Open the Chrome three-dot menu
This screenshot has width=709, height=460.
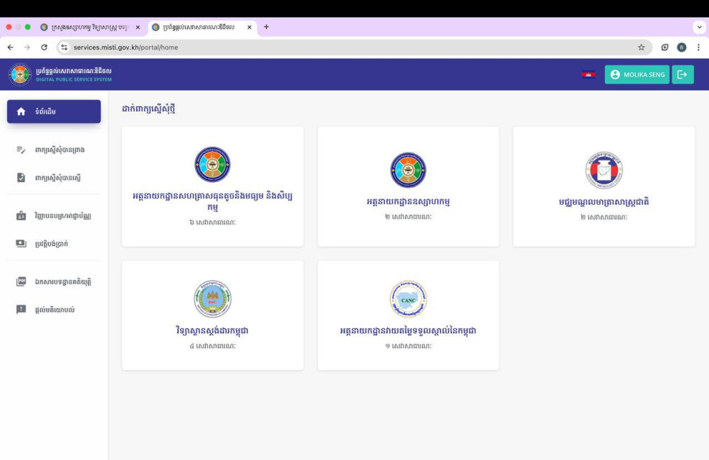[x=698, y=47]
